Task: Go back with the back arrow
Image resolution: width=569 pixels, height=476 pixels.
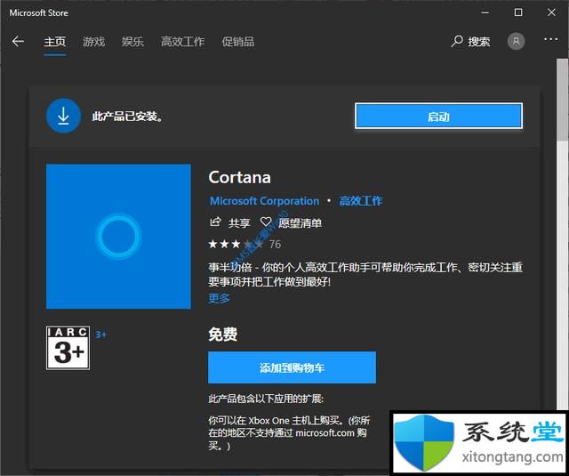Action: pyautogui.click(x=18, y=42)
